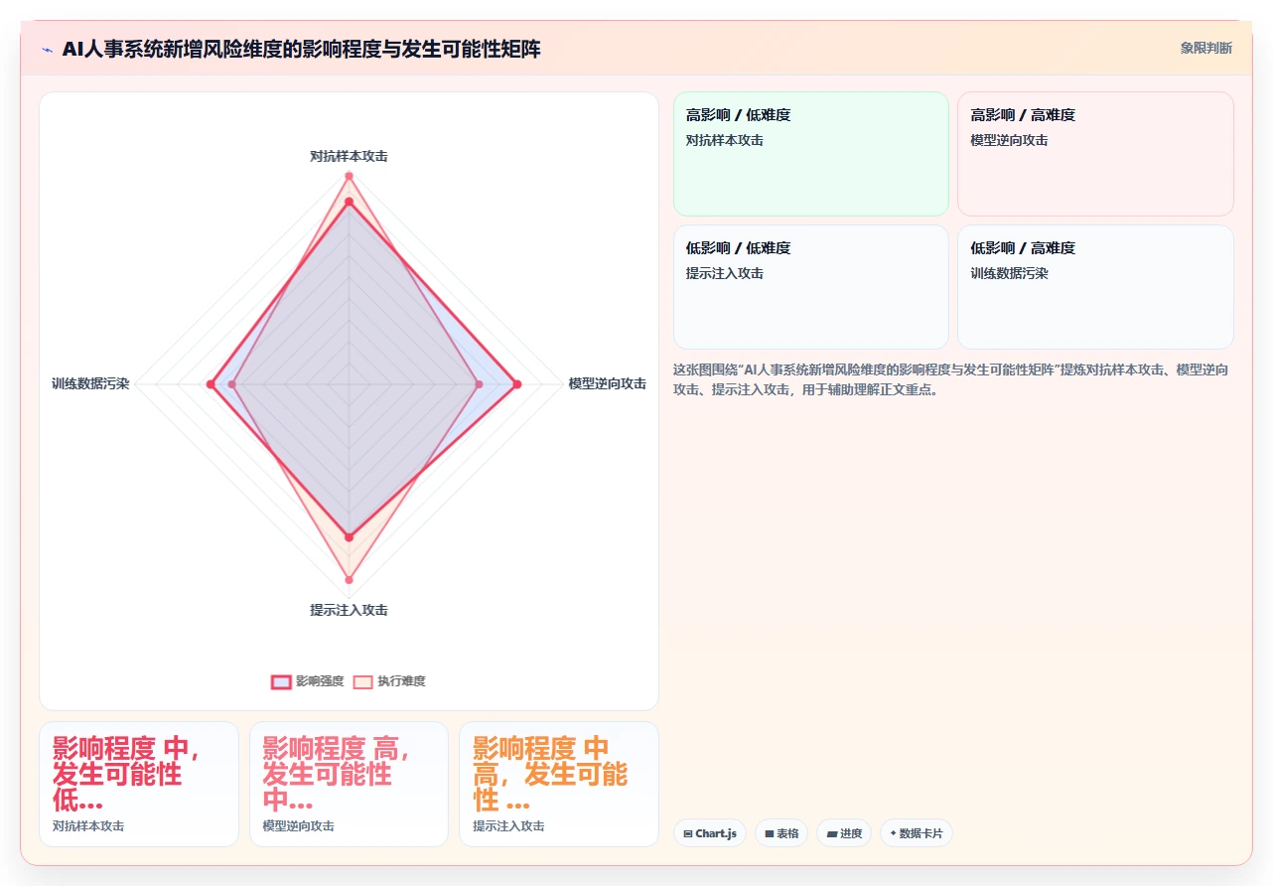Click the 象限判断 label in the header
1273x886 pixels.
1206,48
